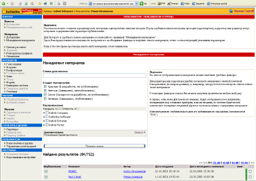The width and height of the screenshot is (256, 181).
Task: Expand the Individ Portal tree node
Action: click(x=44, y=125)
